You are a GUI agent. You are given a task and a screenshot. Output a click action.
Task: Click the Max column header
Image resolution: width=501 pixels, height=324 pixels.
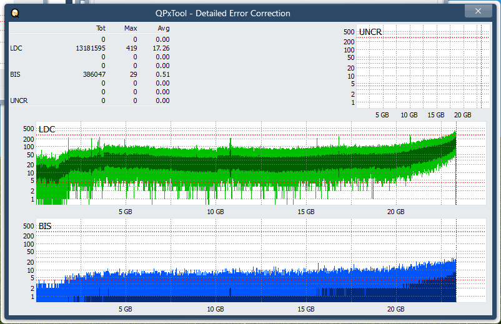(131, 28)
